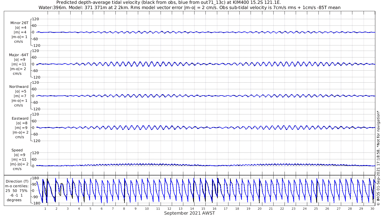Click '|o| =8' under Eastward
Screen dimensions: 383x219
click(22, 123)
